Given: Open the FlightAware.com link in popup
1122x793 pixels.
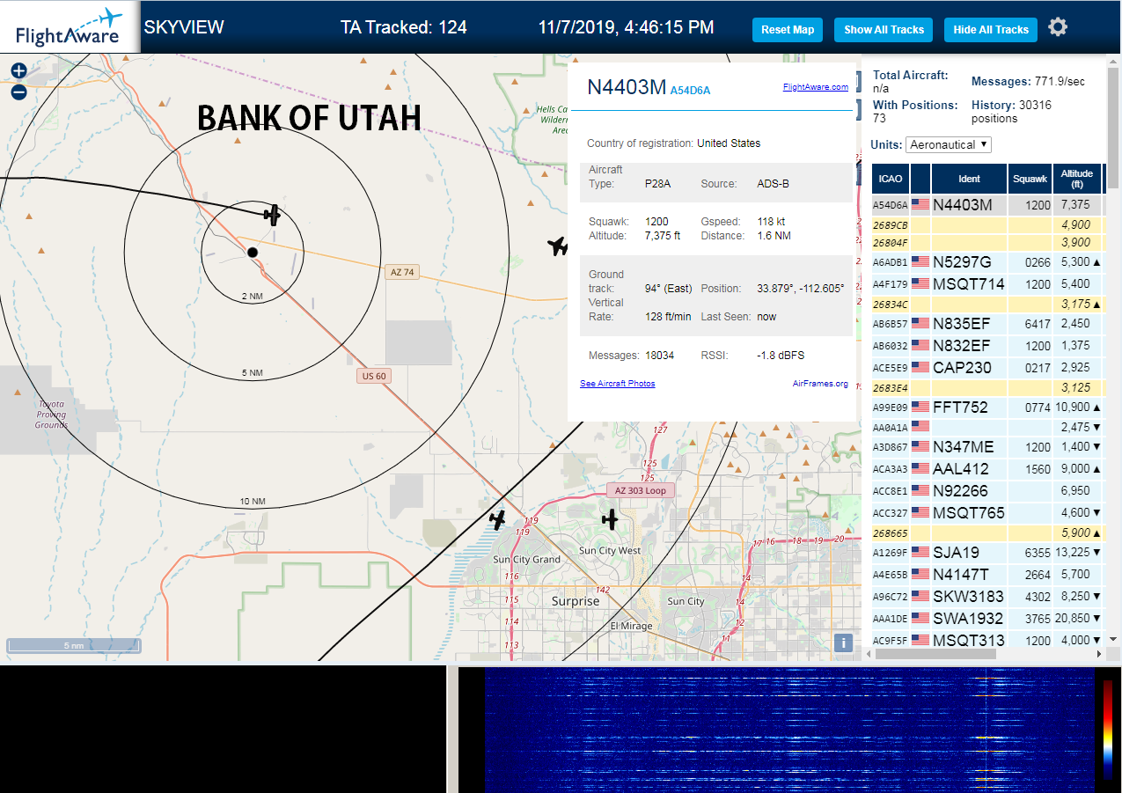Looking at the screenshot, I should coord(816,87).
